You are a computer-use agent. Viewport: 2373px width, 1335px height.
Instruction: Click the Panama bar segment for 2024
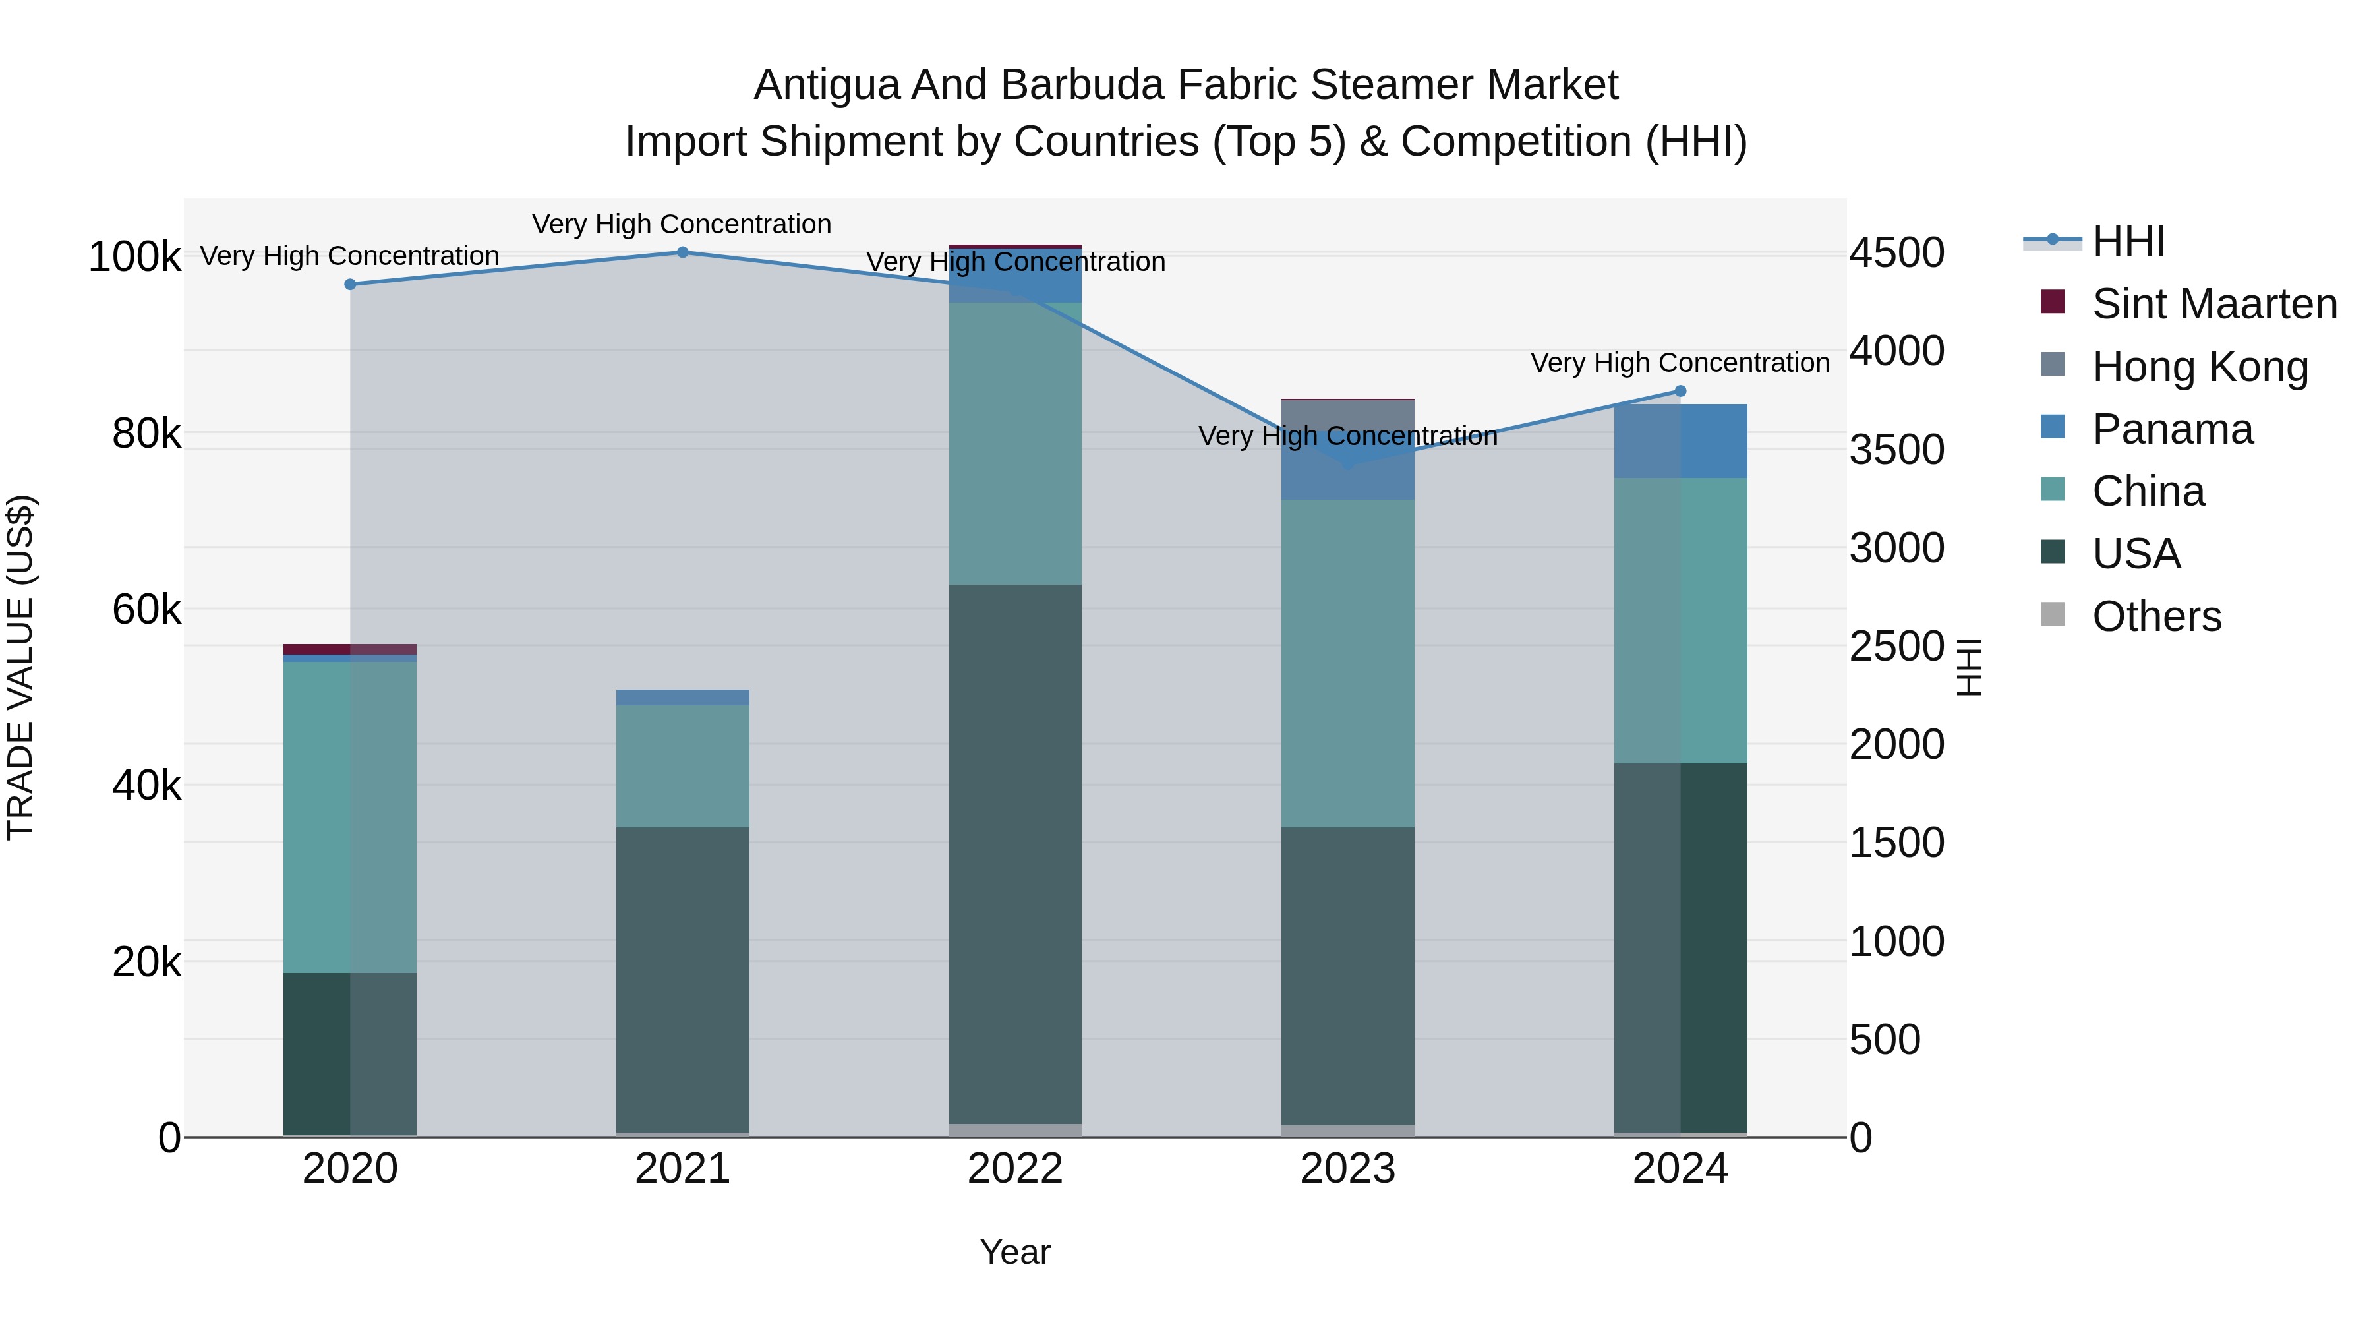(1680, 441)
